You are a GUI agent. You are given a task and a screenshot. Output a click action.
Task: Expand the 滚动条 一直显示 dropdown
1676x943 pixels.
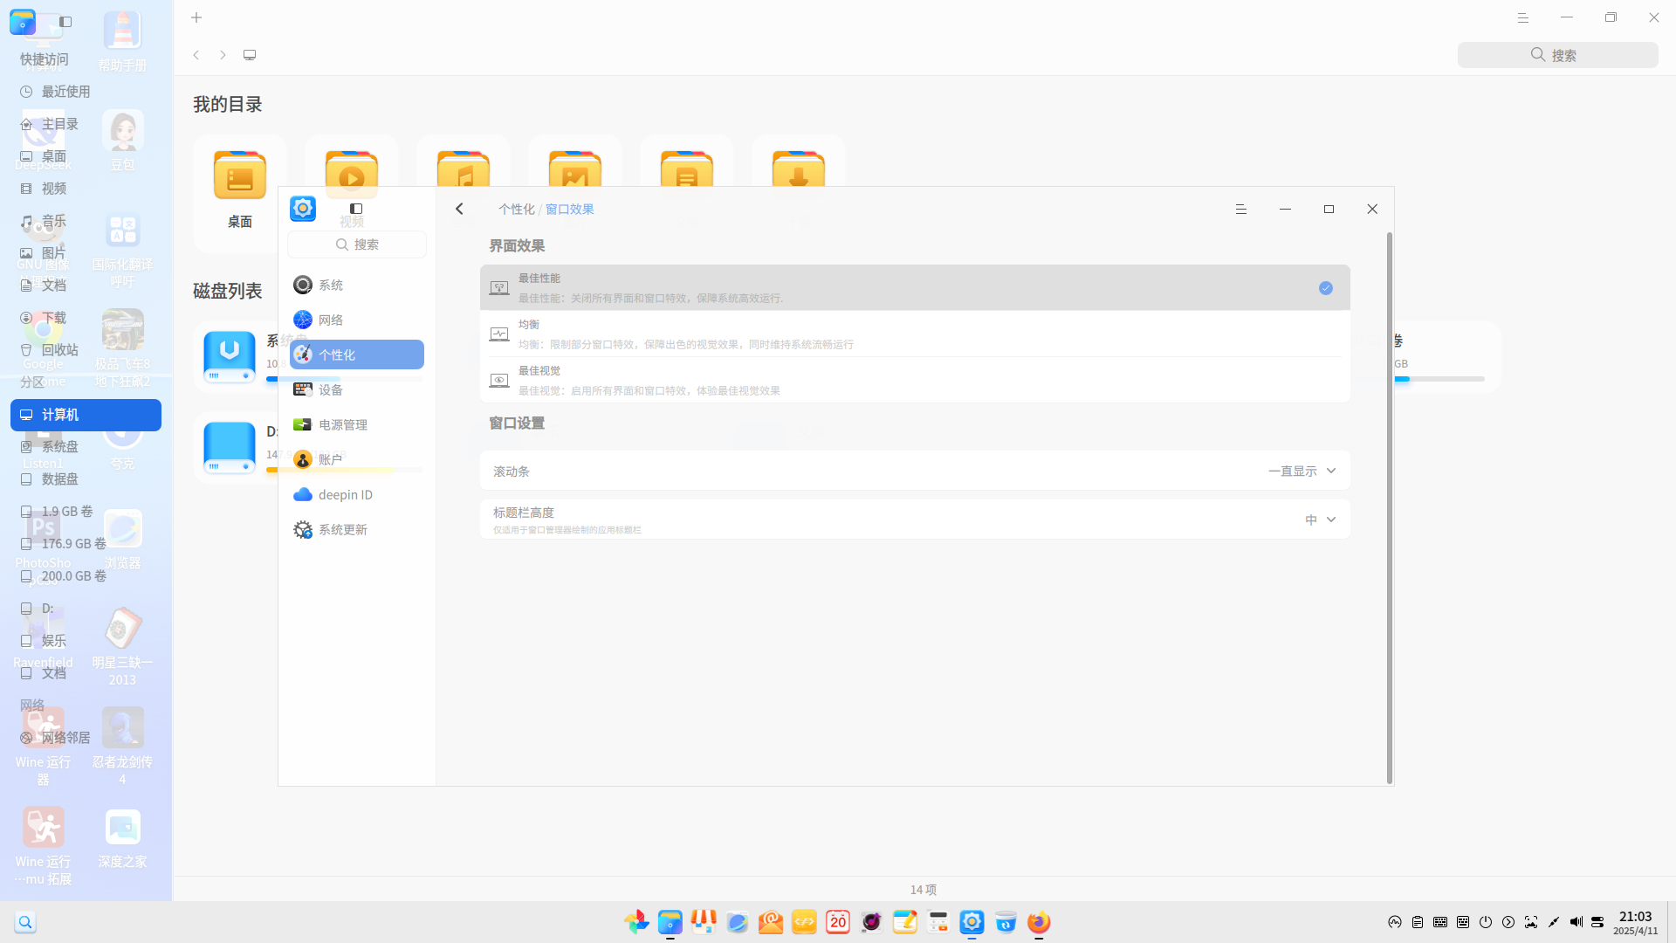click(1302, 471)
